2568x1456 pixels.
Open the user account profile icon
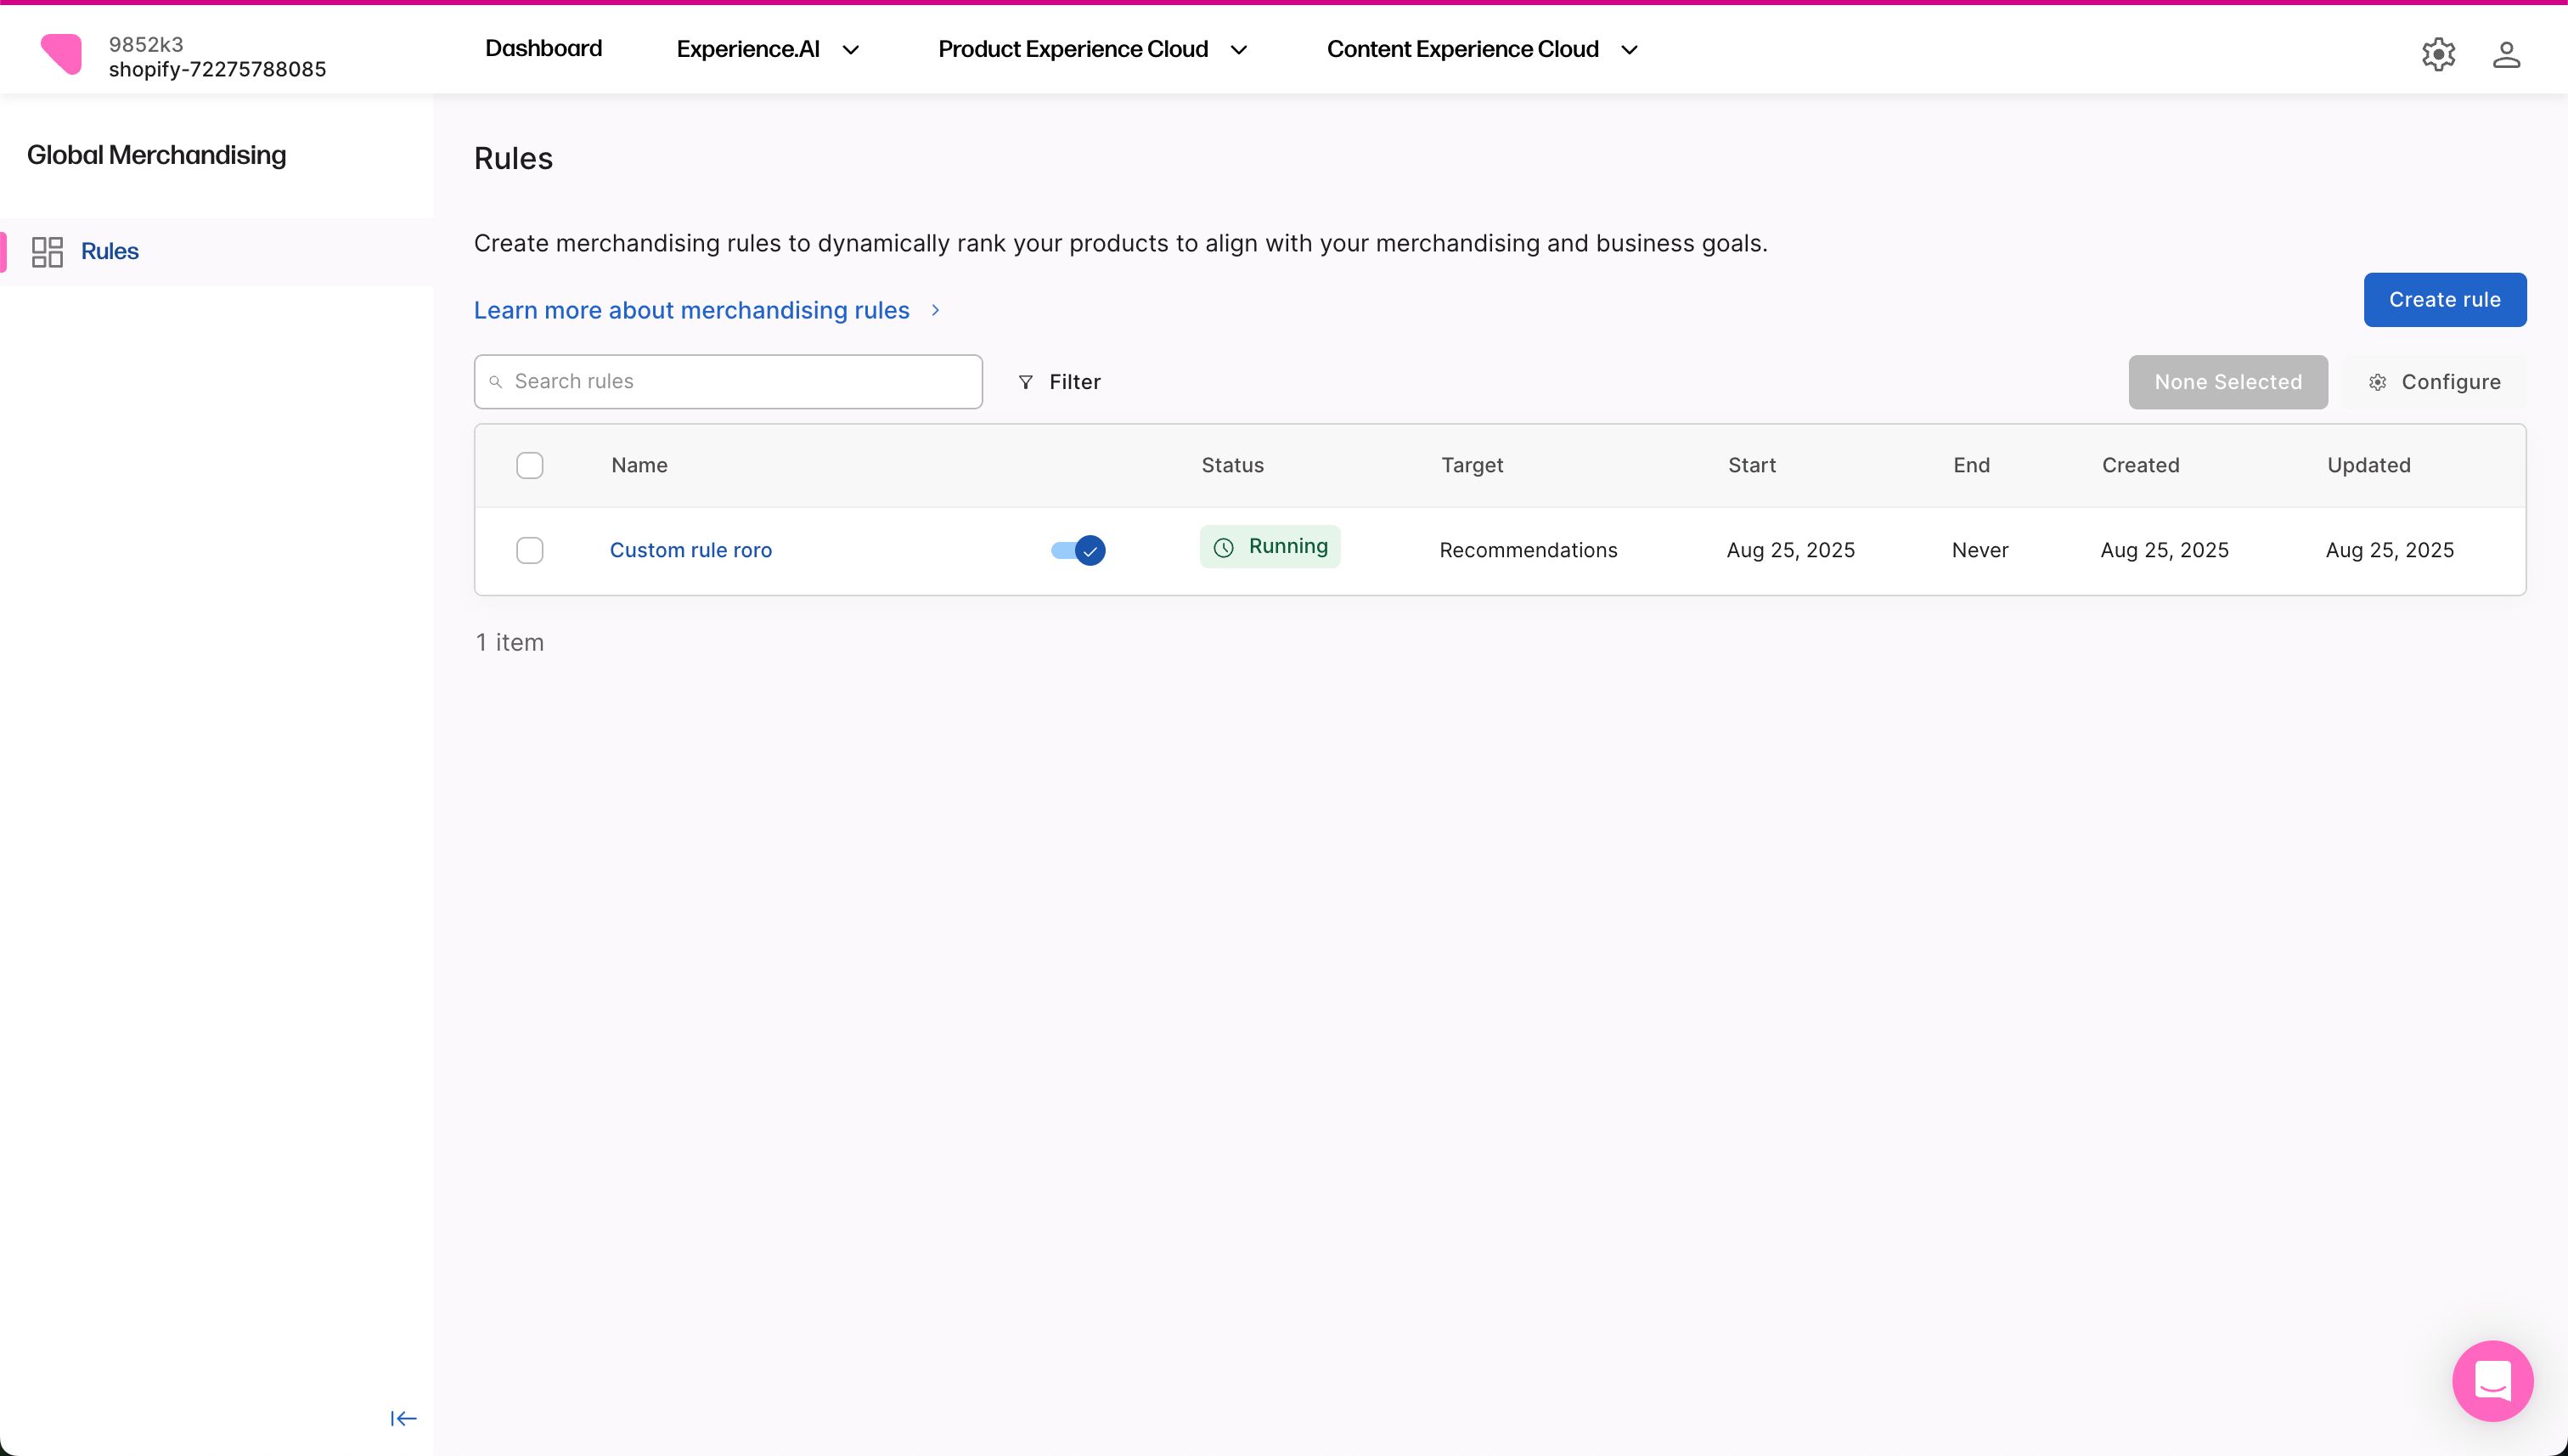coord(2505,54)
